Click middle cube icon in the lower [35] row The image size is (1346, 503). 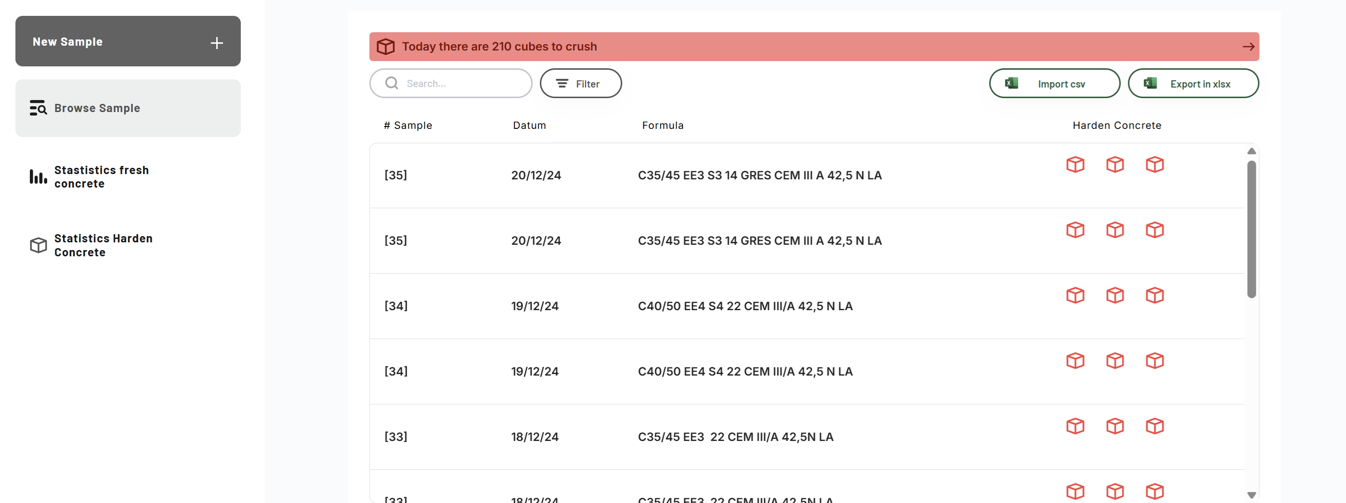pos(1115,229)
